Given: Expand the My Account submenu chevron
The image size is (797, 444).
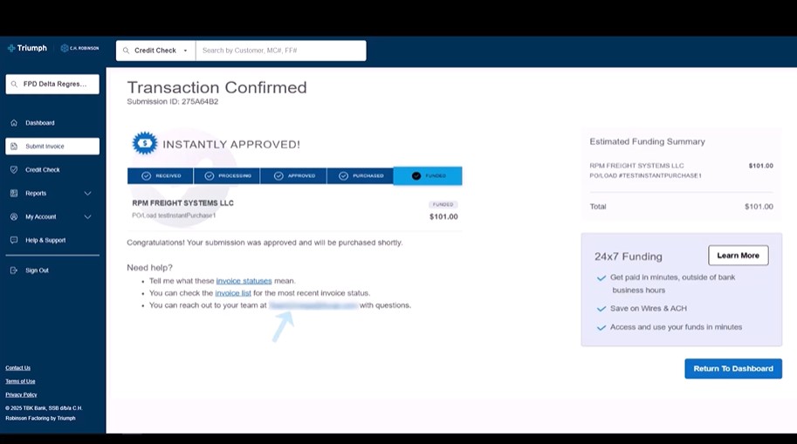Looking at the screenshot, I should click(x=87, y=216).
